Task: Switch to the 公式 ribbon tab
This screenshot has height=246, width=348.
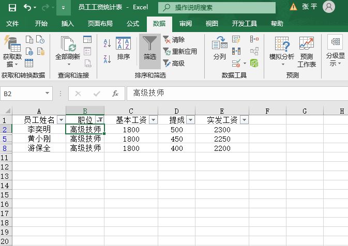Action: pos(133,23)
